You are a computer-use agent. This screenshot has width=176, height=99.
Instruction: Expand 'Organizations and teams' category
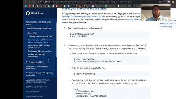coord(36,87)
